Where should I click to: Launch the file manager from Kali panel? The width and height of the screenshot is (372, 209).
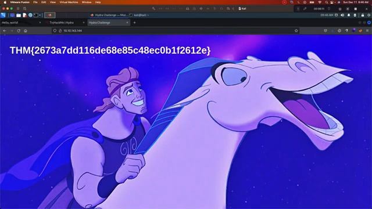19,15
